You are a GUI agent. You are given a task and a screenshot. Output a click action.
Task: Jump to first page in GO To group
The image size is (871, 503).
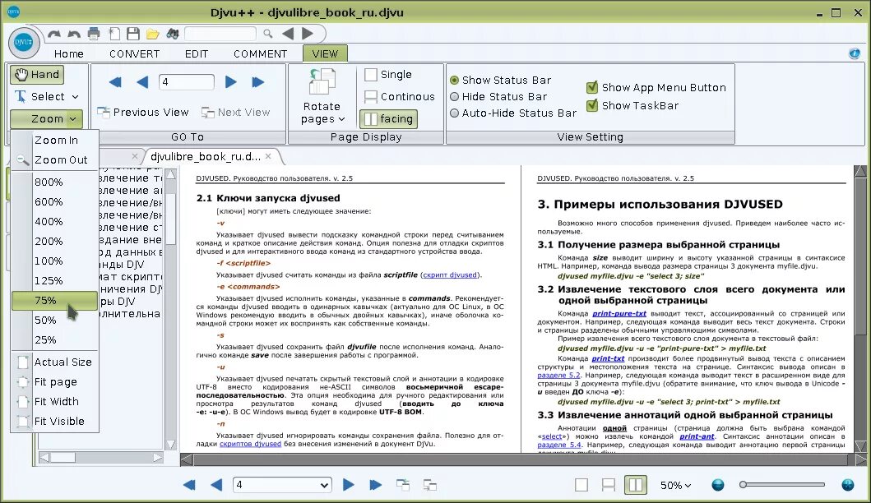coord(115,82)
